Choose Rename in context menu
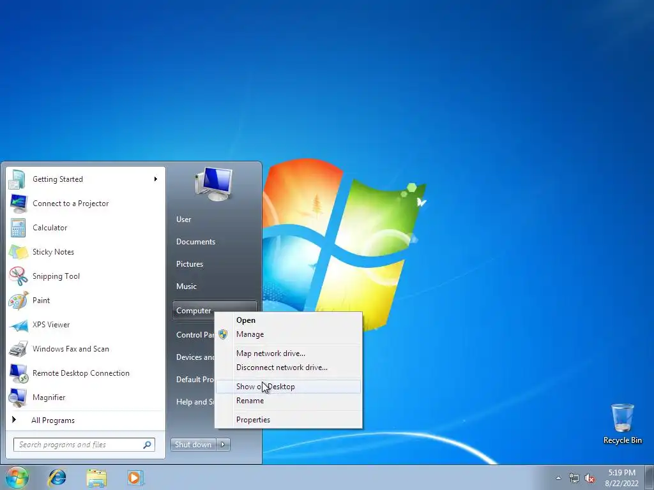The height and width of the screenshot is (490, 654). click(289, 401)
